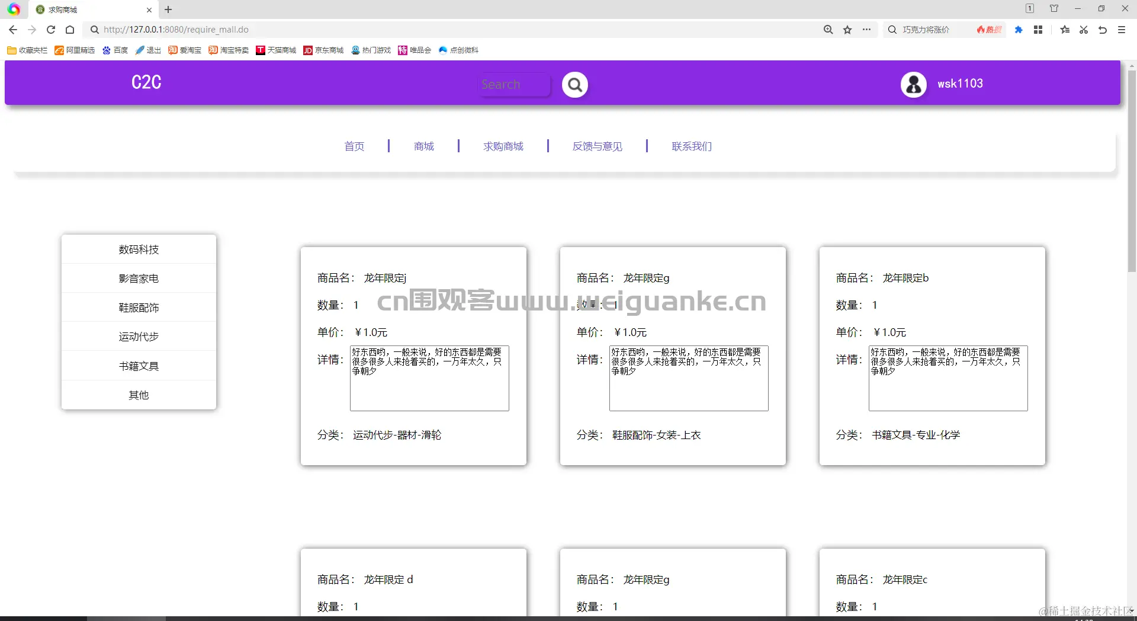1137x621 pixels.
Task: Open the 百度 bookmark
Action: [115, 50]
